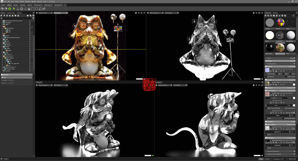This screenshot has width=298, height=161.
Task: Open the Full Quality dropdown in bottom-left viewport
Action: point(60,85)
